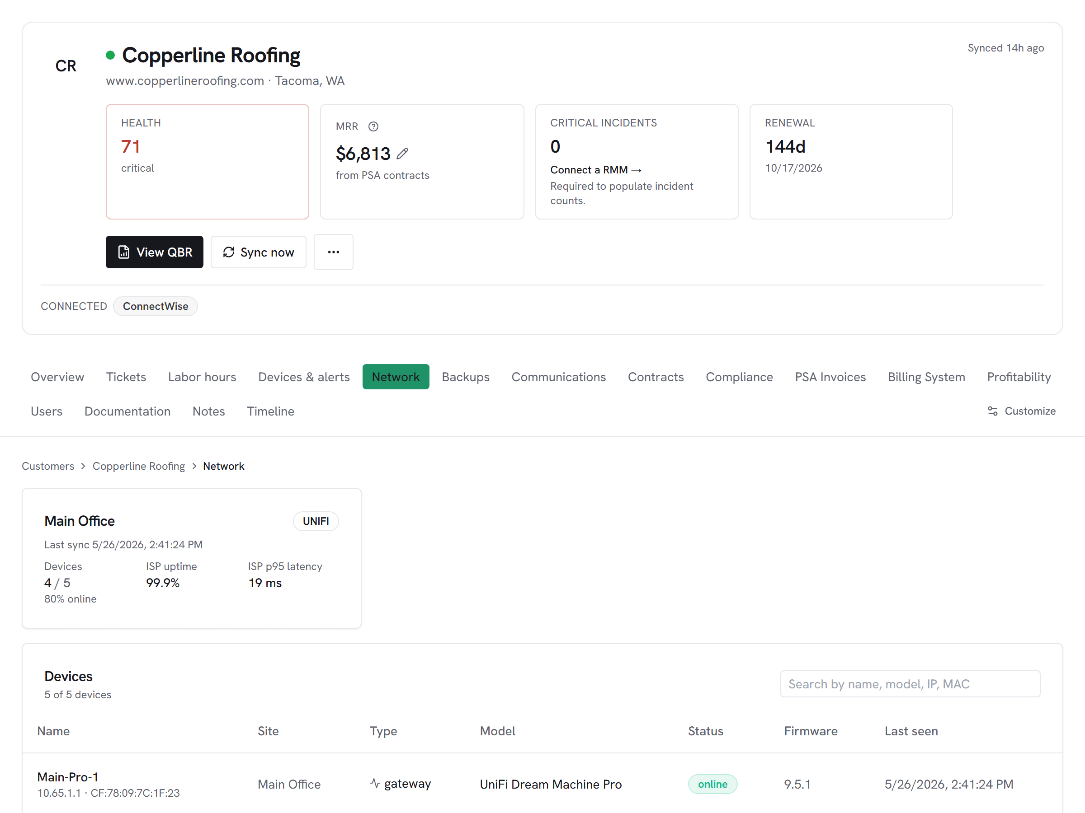Open the View QBR report
This screenshot has height=813, width=1085.
point(155,252)
